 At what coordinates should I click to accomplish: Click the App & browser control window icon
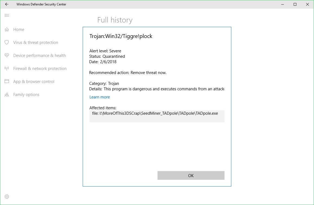[x=7, y=81]
